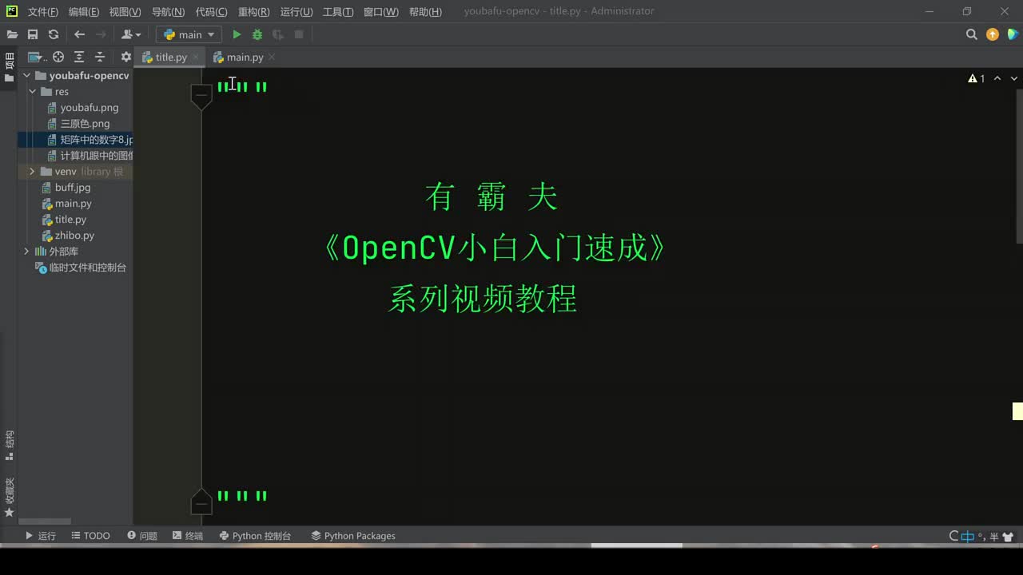
Task: Save all files with the floppy disk icon
Action: click(33, 34)
